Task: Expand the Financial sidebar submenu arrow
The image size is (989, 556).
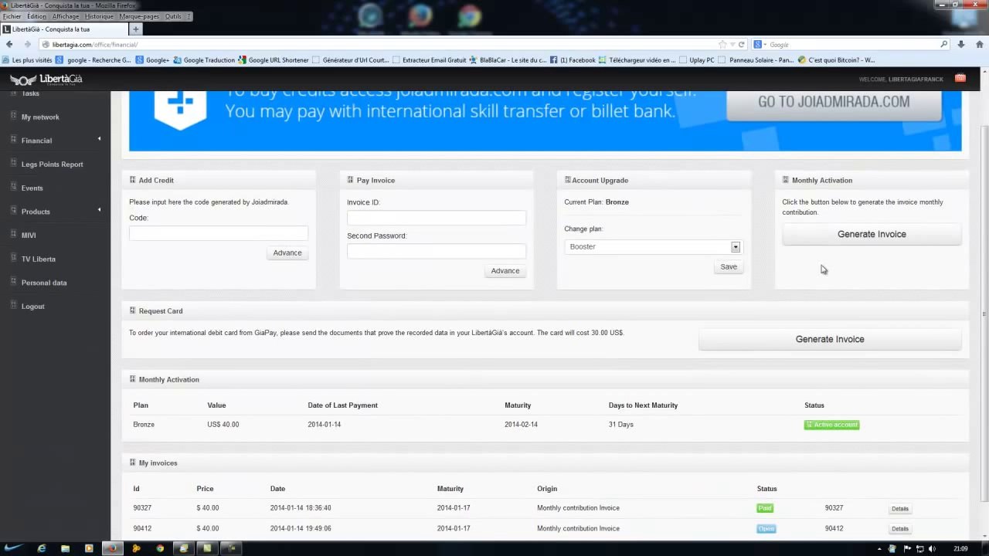Action: (x=99, y=139)
